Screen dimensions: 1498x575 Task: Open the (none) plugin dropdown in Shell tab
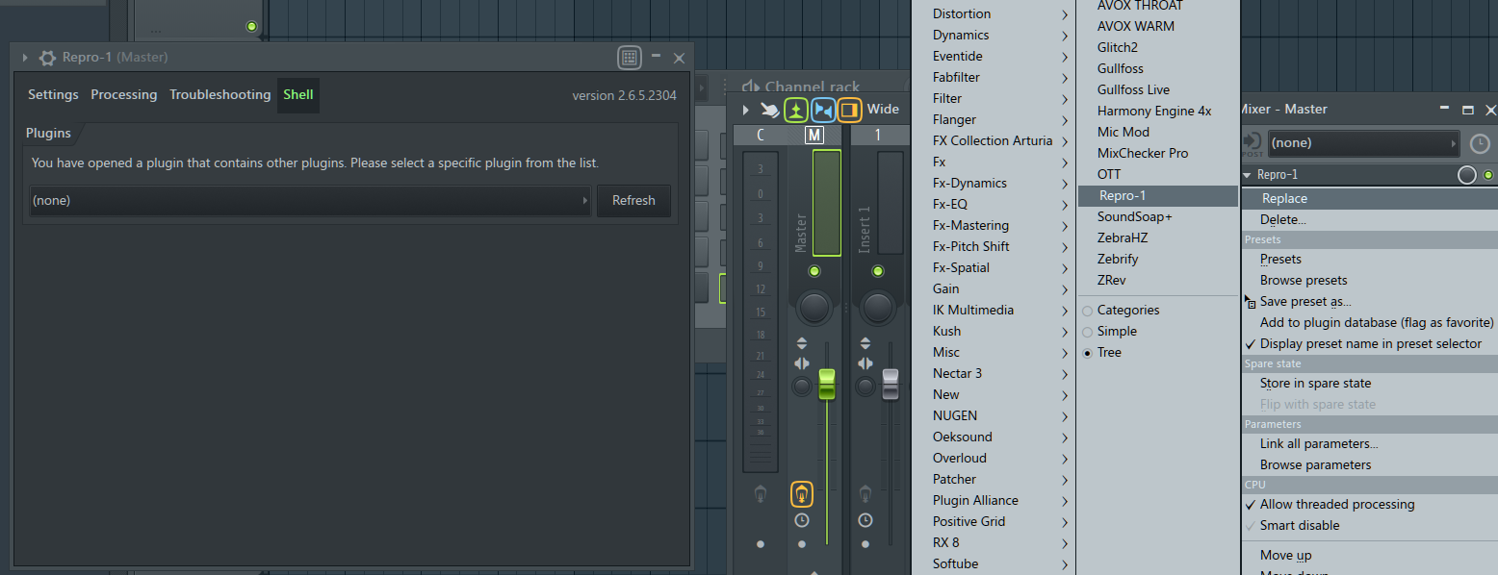point(310,201)
